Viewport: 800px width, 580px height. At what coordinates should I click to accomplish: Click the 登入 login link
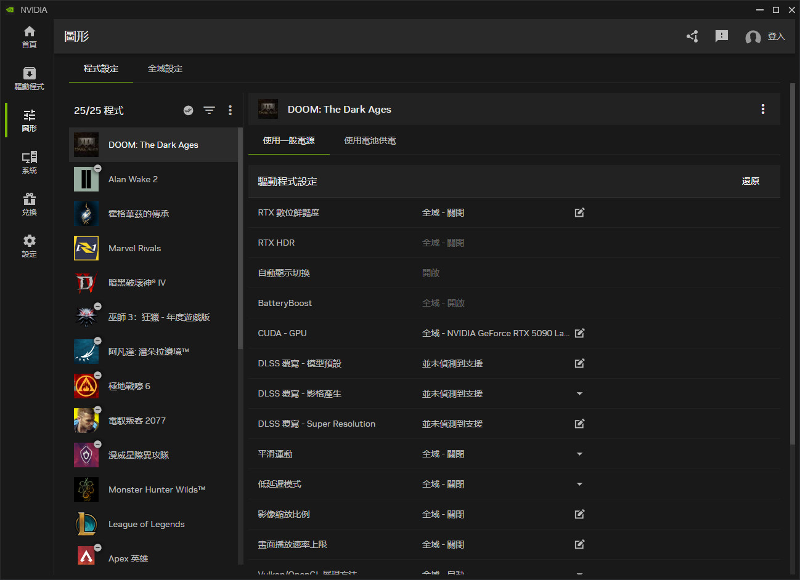click(x=776, y=37)
